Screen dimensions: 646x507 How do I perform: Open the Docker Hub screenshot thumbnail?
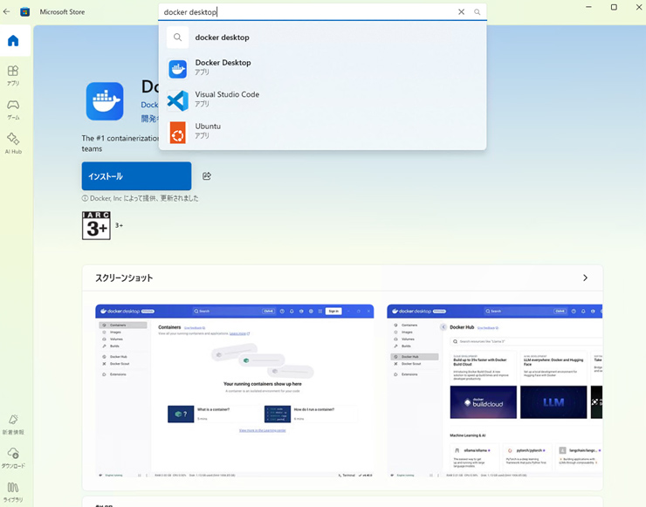click(494, 391)
